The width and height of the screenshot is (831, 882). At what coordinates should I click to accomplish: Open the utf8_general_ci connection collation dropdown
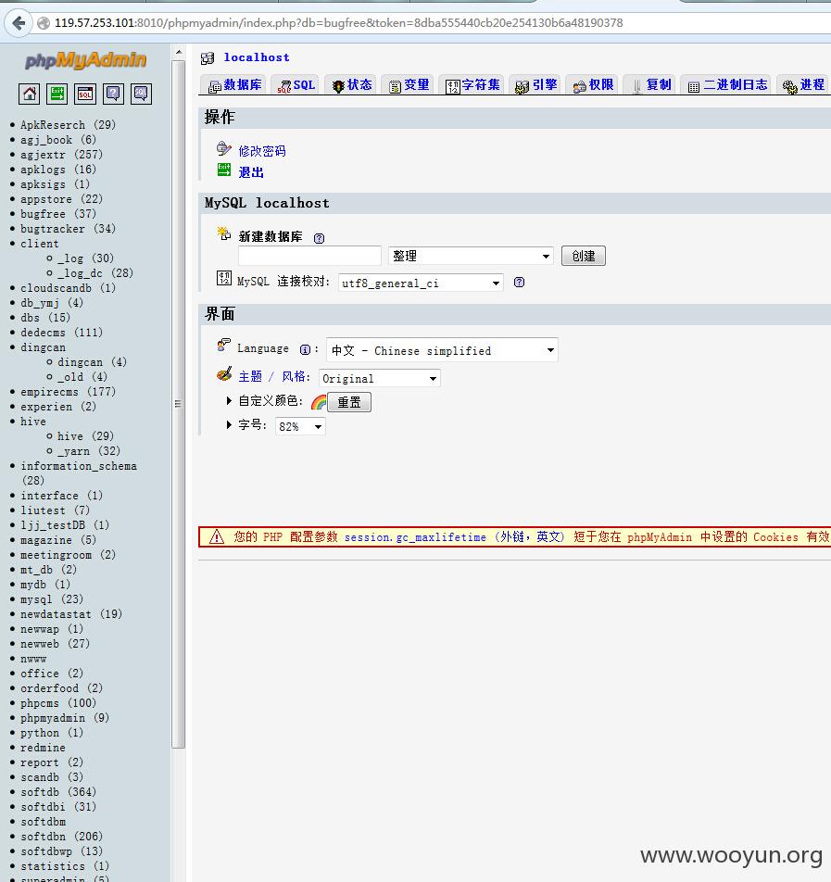[421, 283]
